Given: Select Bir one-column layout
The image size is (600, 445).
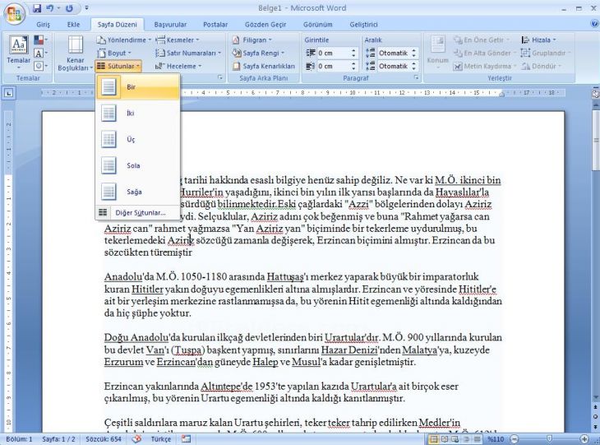Looking at the screenshot, I should (x=138, y=87).
